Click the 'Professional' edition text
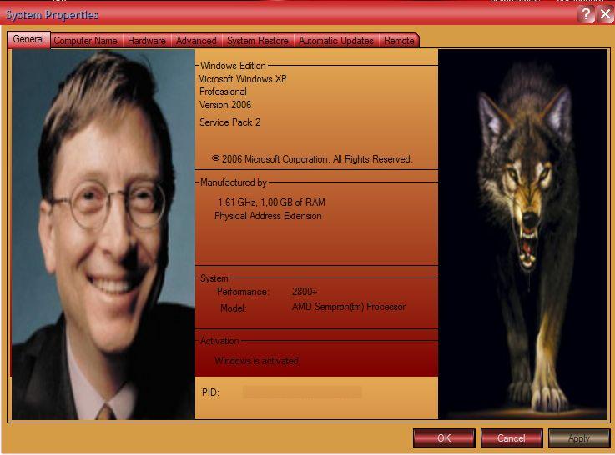The image size is (615, 455). pyautogui.click(x=223, y=92)
